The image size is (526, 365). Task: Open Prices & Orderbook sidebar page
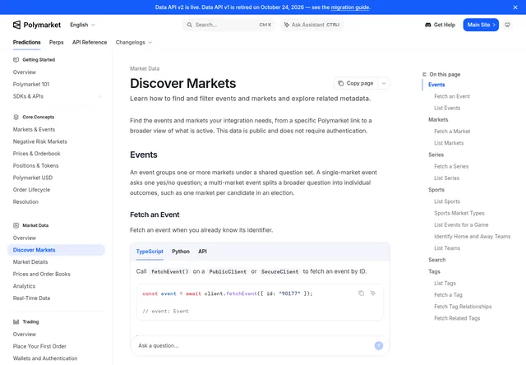pyautogui.click(x=36, y=154)
